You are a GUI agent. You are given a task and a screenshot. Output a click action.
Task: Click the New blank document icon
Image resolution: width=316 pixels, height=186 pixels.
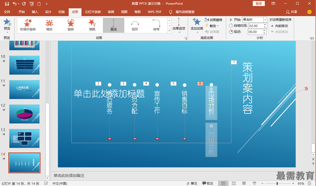[39, 4]
